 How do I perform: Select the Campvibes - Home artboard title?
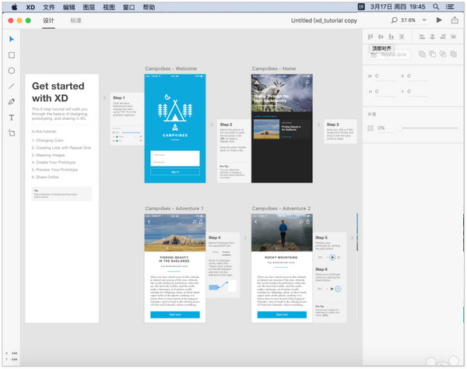pyautogui.click(x=274, y=69)
